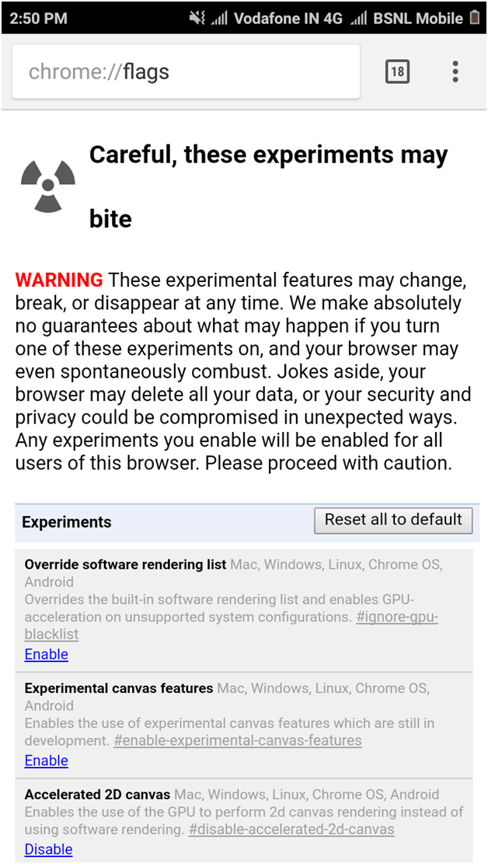Screen dimensions: 488x864
Task: Tap the BSNL Mobile signal bars icon
Action: [x=358, y=18]
